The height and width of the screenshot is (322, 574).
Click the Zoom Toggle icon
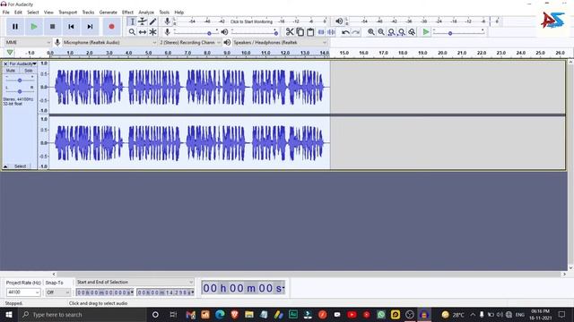coord(412,32)
